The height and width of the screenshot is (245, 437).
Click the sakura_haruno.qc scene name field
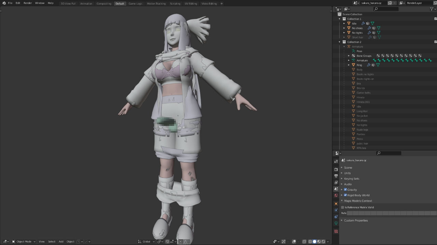point(373,3)
